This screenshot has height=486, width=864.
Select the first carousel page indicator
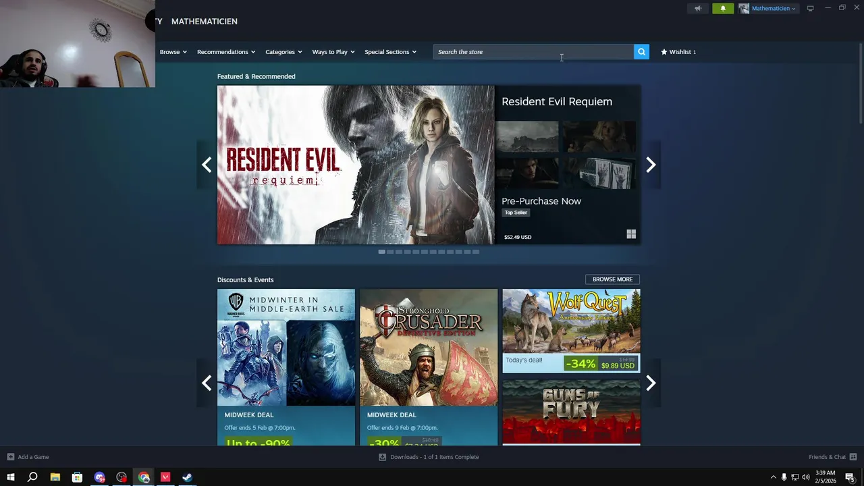click(x=381, y=252)
